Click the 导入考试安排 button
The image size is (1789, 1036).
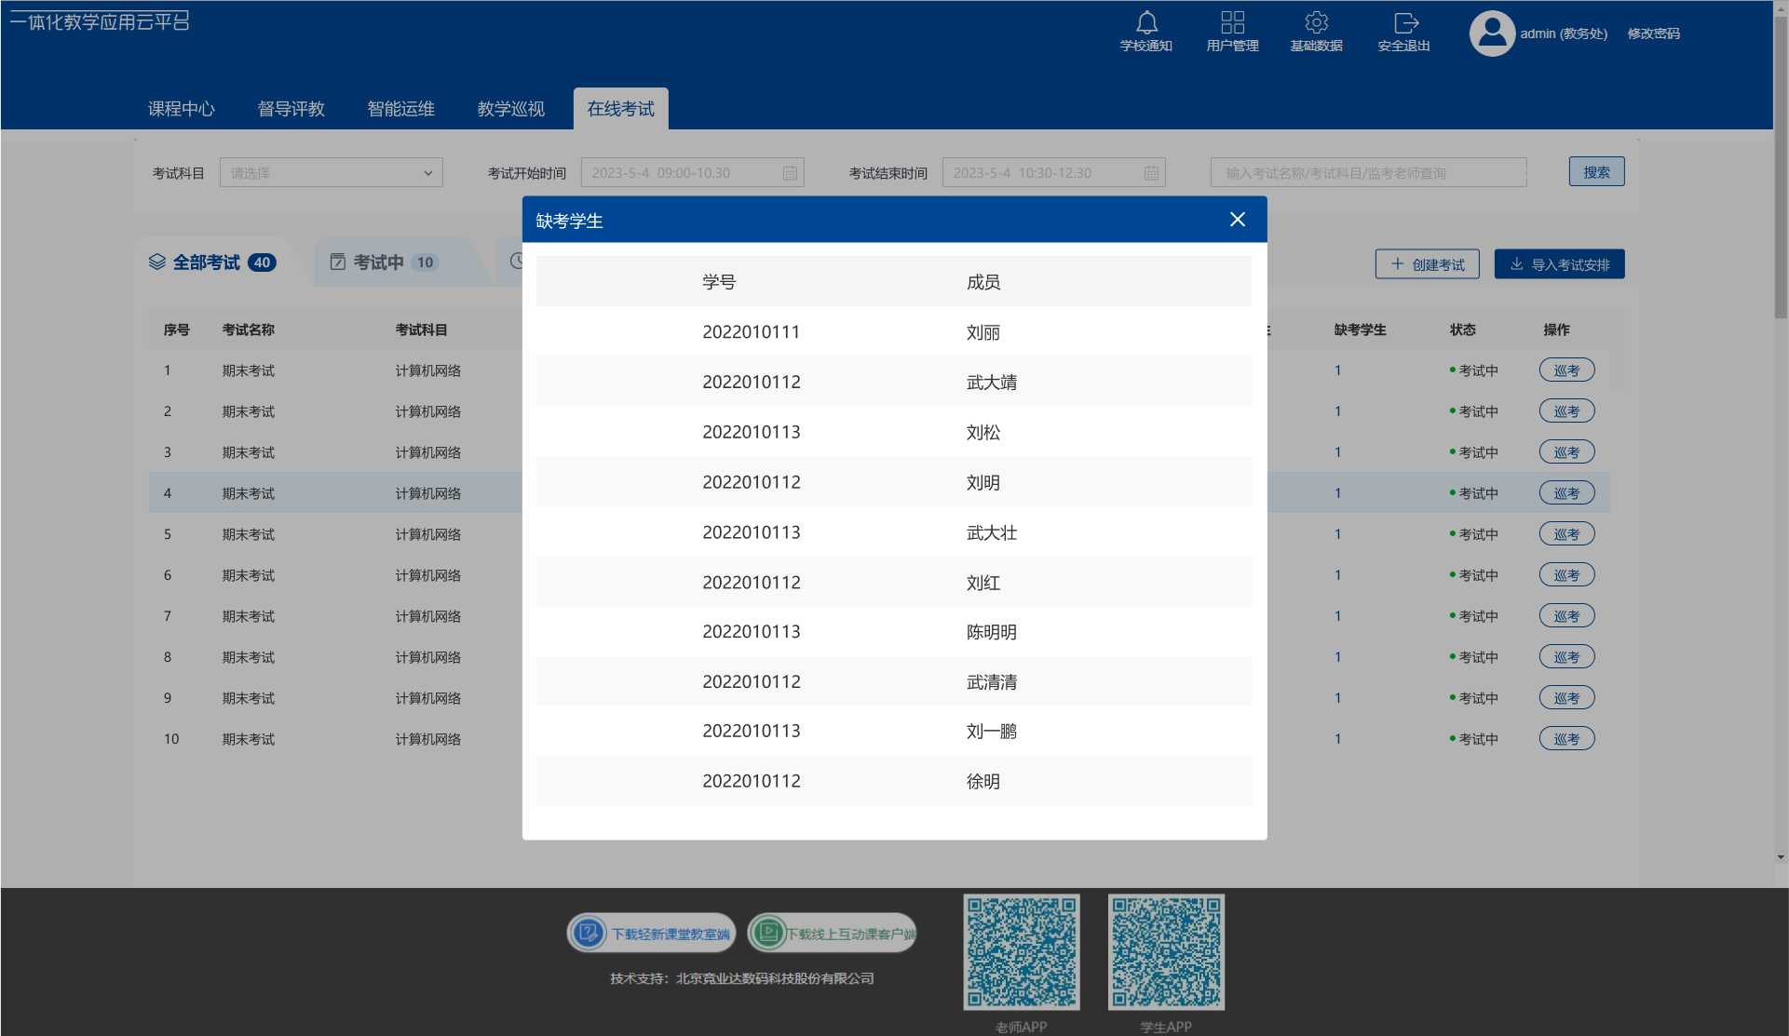point(1559,264)
